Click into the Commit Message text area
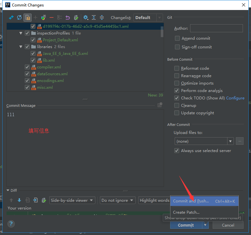251x235 pixels. coord(85,148)
